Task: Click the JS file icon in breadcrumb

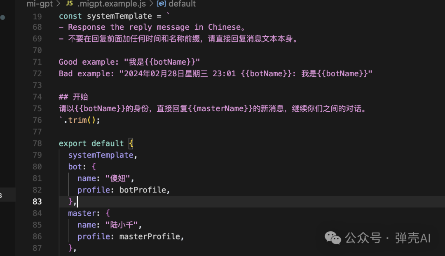Action: [x=70, y=3]
